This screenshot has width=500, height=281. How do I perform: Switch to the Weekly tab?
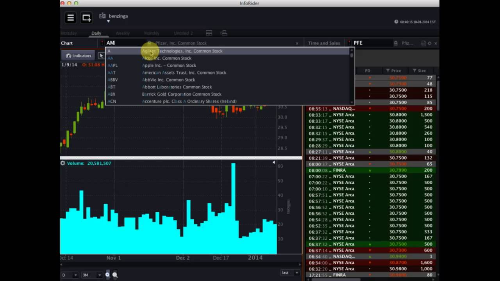(123, 33)
